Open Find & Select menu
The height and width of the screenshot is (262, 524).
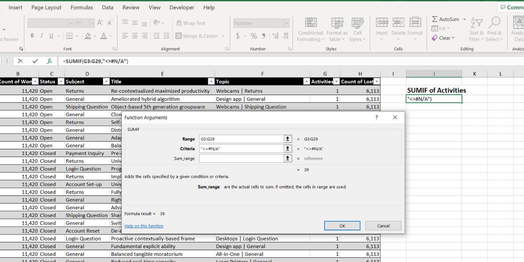(x=495, y=30)
